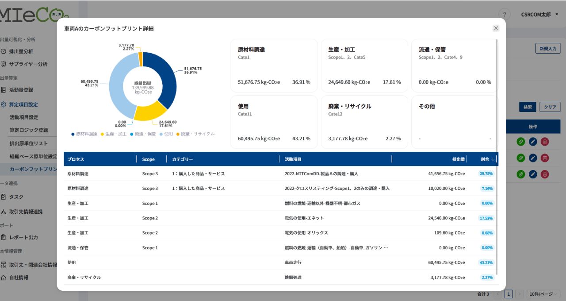Click the 取引先情報連携 network icon
The width and height of the screenshot is (566, 301).
click(3, 212)
